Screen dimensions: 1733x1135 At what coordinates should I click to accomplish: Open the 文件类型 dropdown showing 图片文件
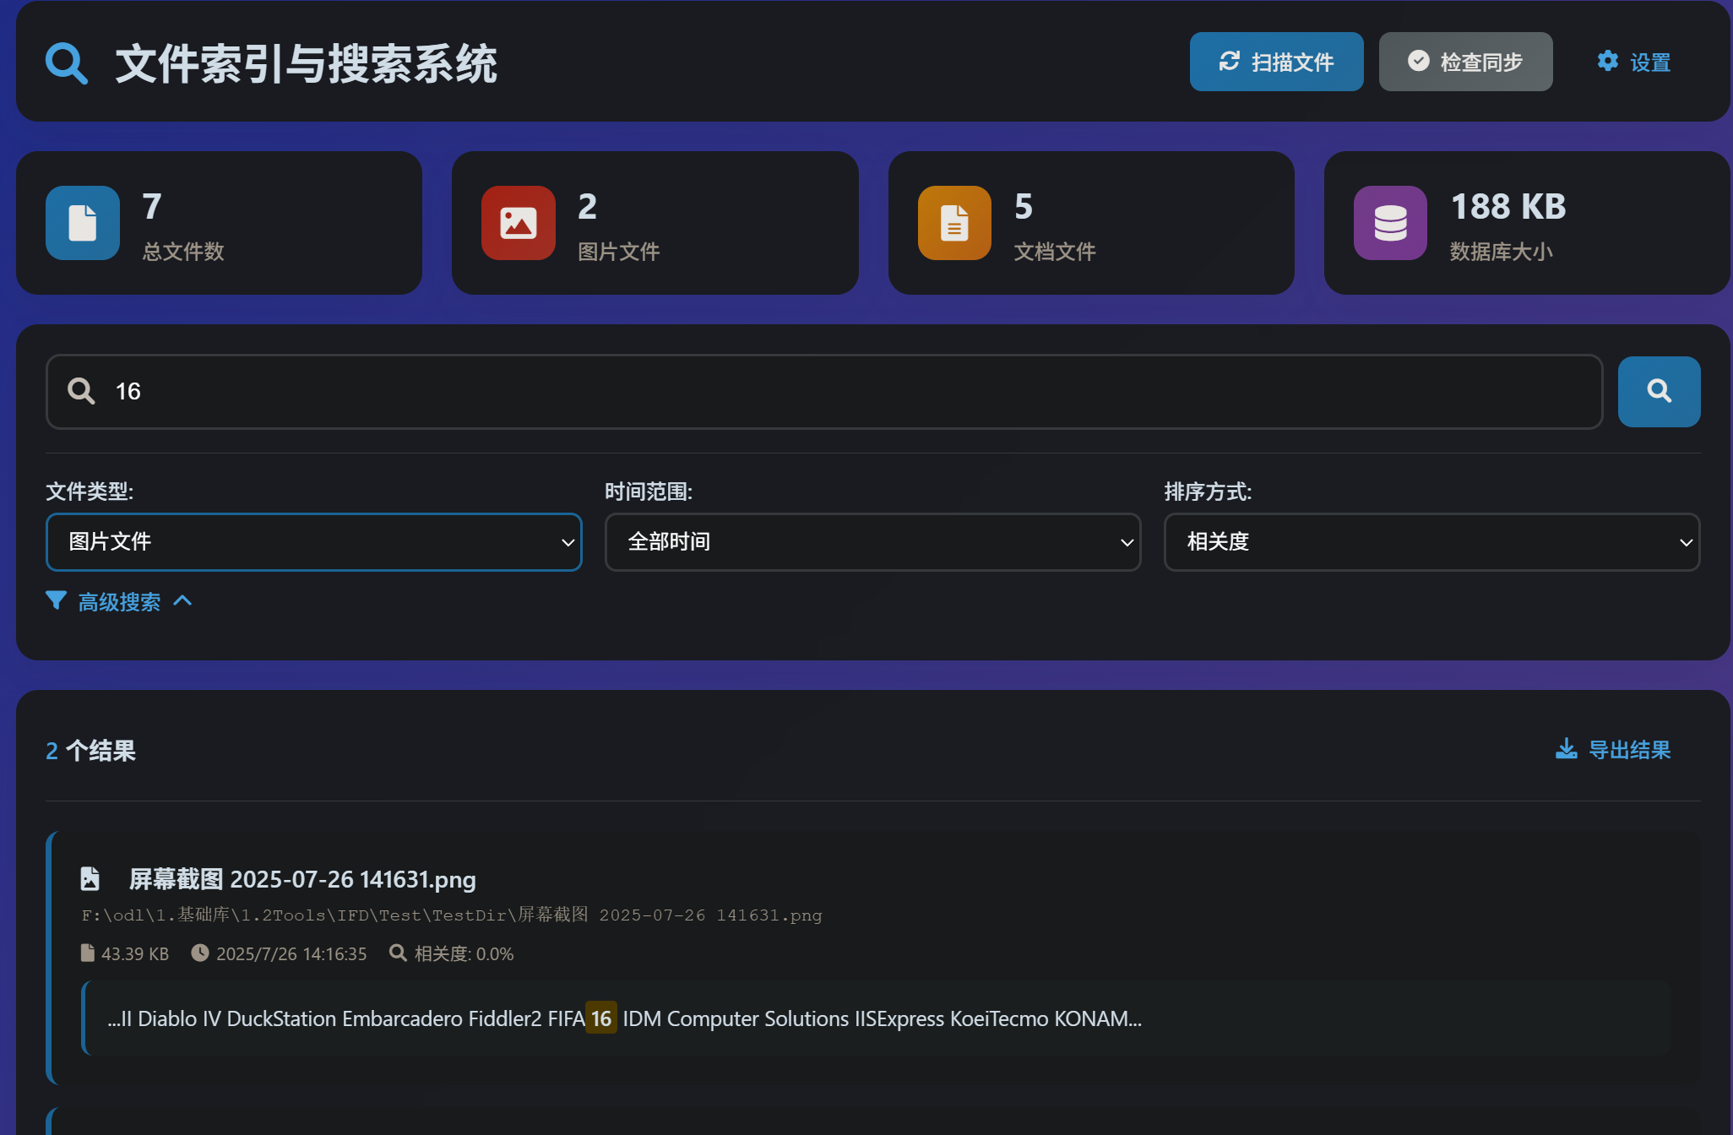click(314, 542)
